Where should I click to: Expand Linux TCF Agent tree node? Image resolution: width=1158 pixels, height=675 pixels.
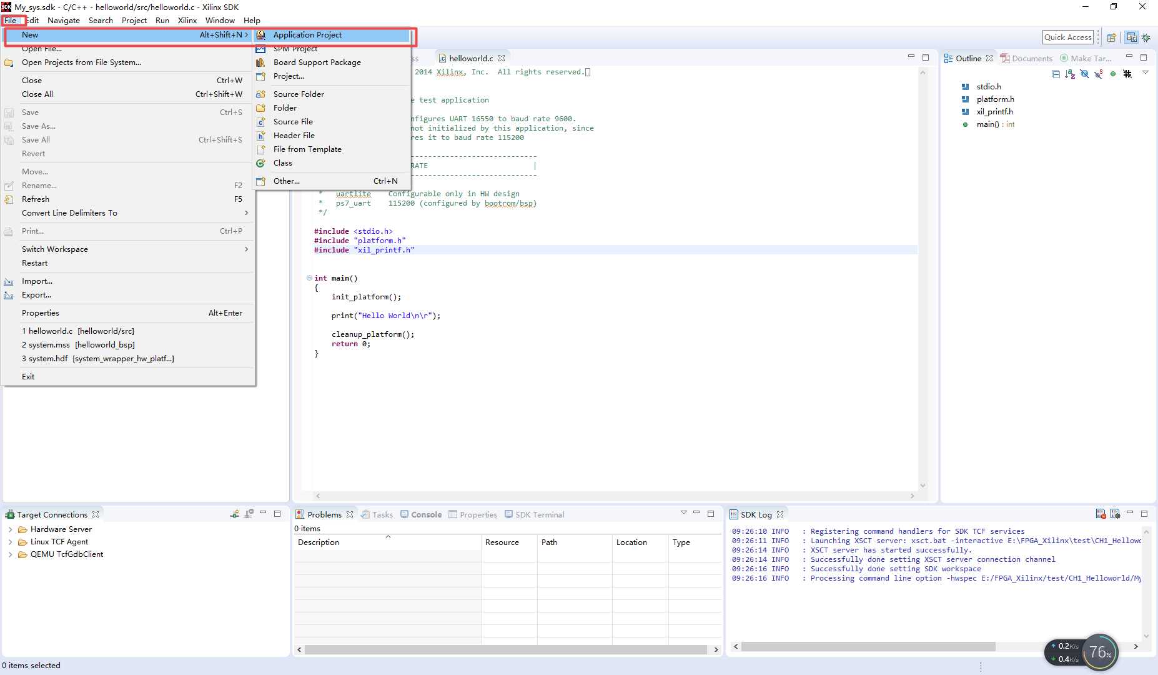coord(10,542)
